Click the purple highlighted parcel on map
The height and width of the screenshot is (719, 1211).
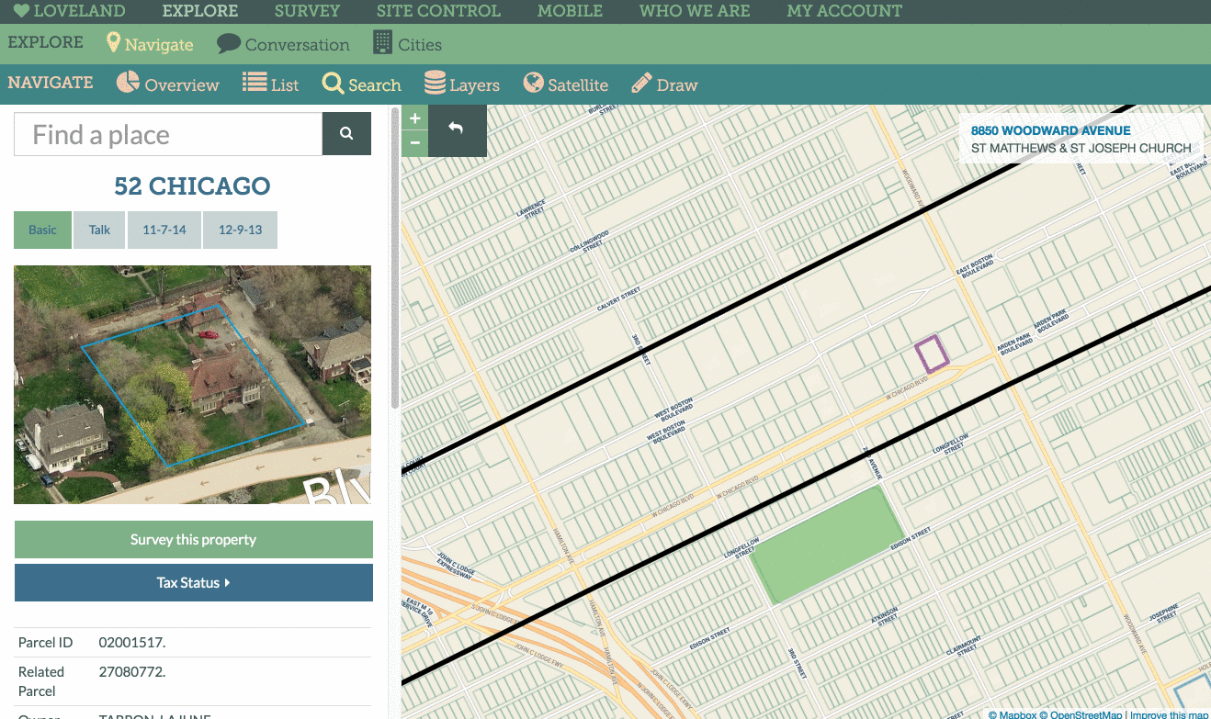pyautogui.click(x=931, y=354)
